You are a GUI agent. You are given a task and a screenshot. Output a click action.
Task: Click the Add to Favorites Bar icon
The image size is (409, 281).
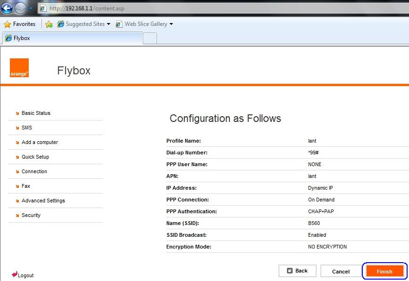(x=49, y=24)
